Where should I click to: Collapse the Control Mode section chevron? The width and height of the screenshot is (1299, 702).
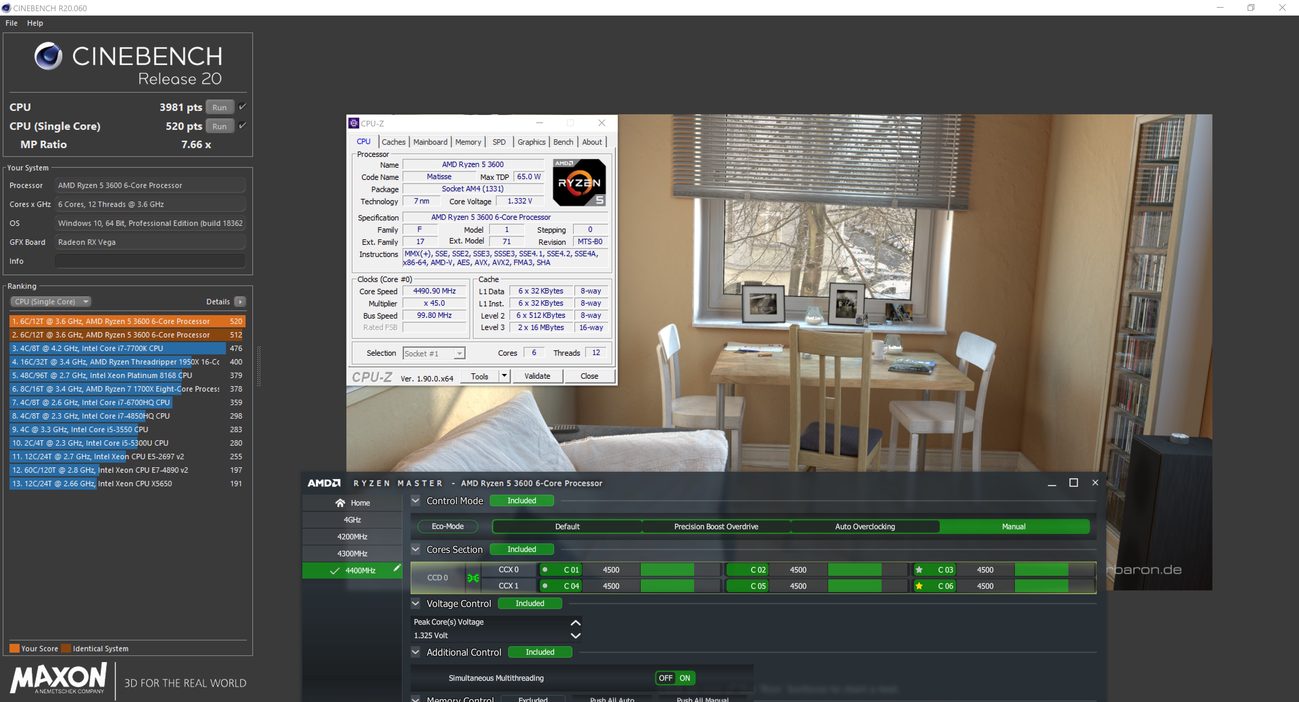(415, 501)
